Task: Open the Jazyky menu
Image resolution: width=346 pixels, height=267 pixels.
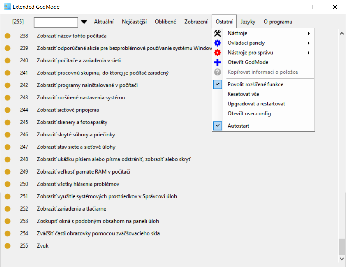Action: [x=248, y=22]
